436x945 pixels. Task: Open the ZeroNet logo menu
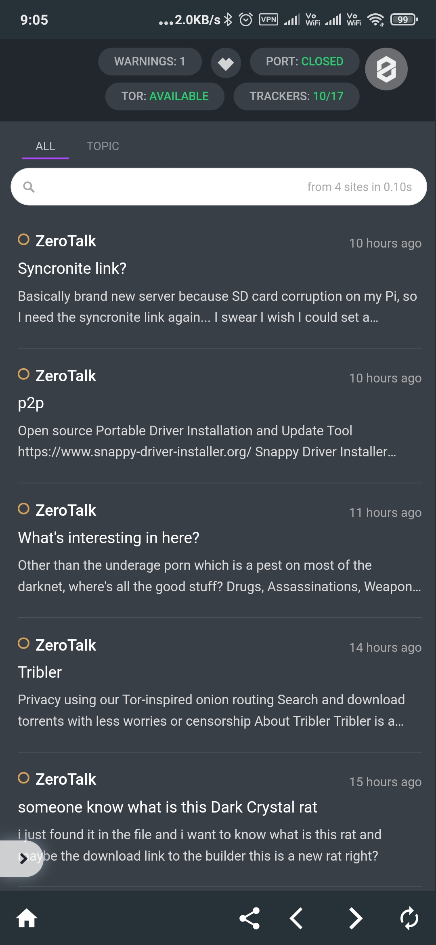(x=386, y=69)
